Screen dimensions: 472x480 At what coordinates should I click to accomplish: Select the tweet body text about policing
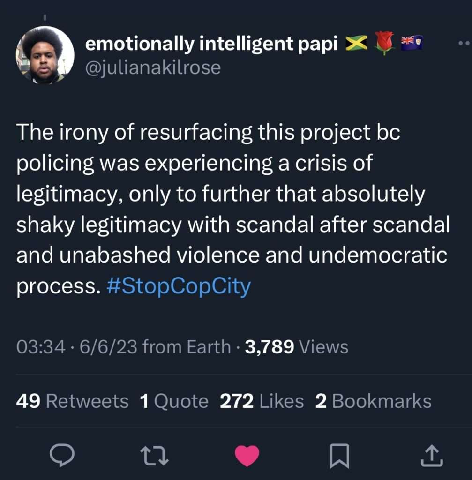[232, 210]
